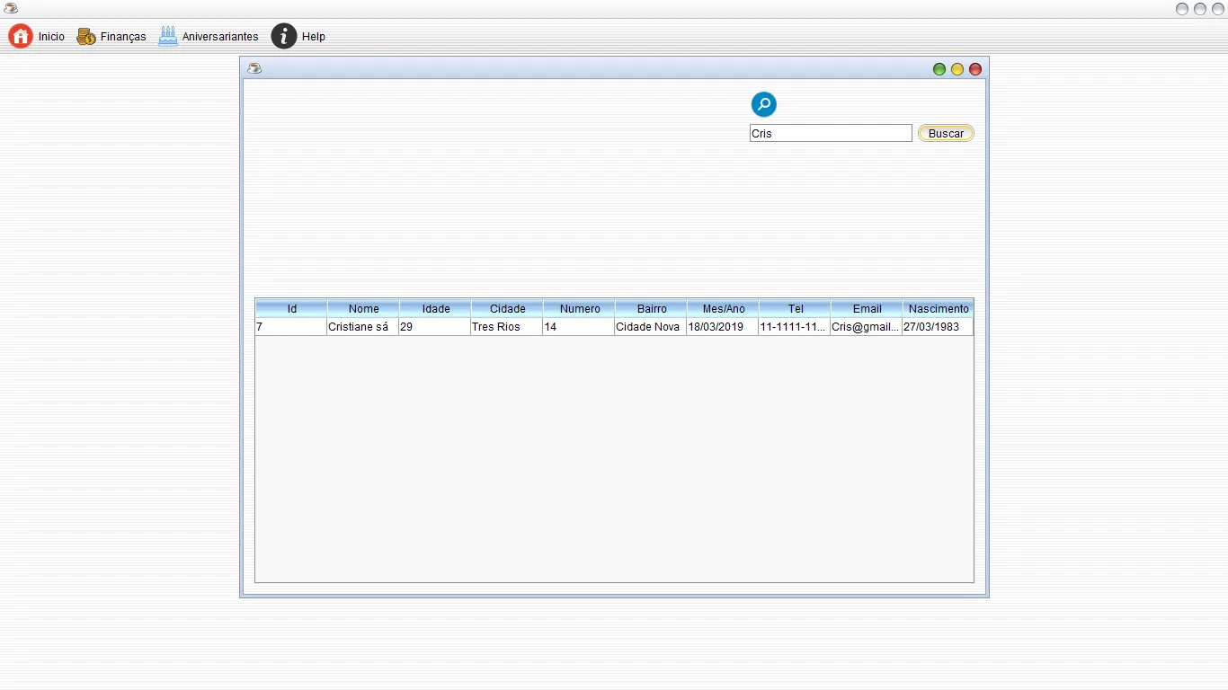Select the date cell 18/03/2019
This screenshot has height=690, width=1228.
(x=723, y=327)
